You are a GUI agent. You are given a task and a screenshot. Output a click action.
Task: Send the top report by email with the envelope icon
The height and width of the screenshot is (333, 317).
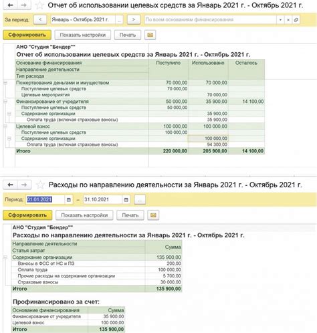click(x=150, y=35)
